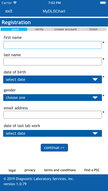Open the date of birth dropdown
This screenshot has height=191, width=108.
52,79
